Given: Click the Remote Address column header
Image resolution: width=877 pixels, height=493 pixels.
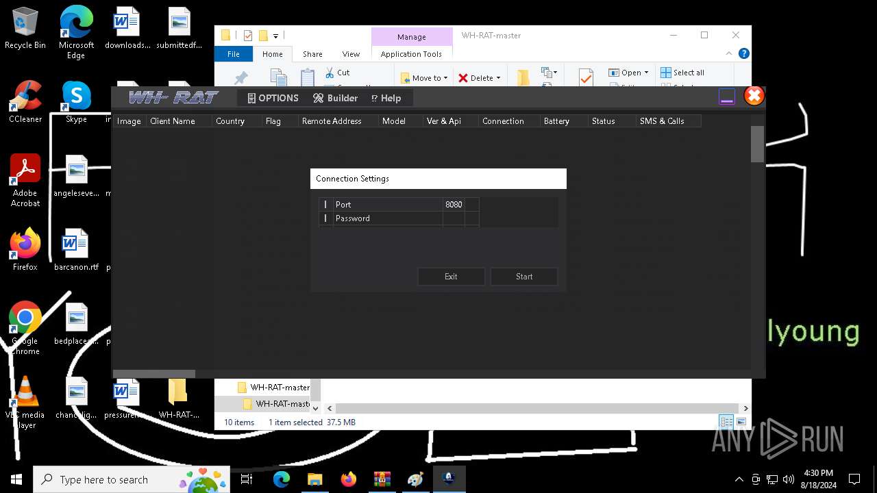Looking at the screenshot, I should (338, 121).
